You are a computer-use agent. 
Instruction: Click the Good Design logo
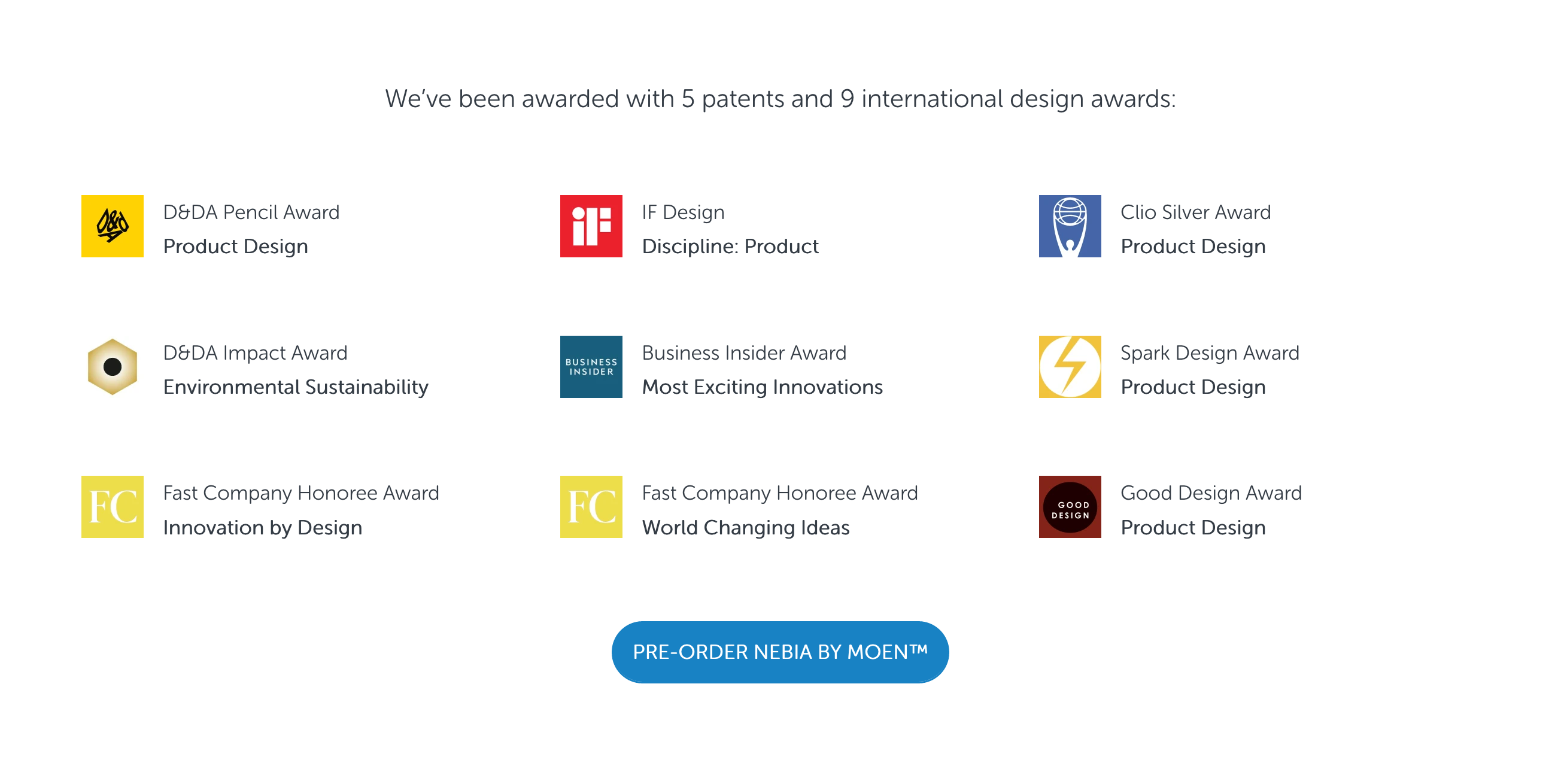click(x=1070, y=506)
